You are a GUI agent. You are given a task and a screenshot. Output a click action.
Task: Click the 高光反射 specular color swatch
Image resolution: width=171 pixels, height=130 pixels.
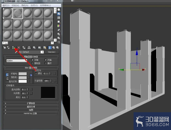click(22, 81)
